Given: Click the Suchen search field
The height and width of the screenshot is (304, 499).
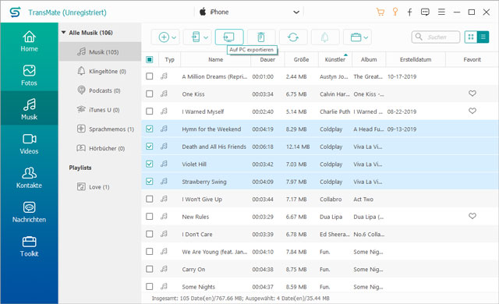Looking at the screenshot, I should point(436,37).
